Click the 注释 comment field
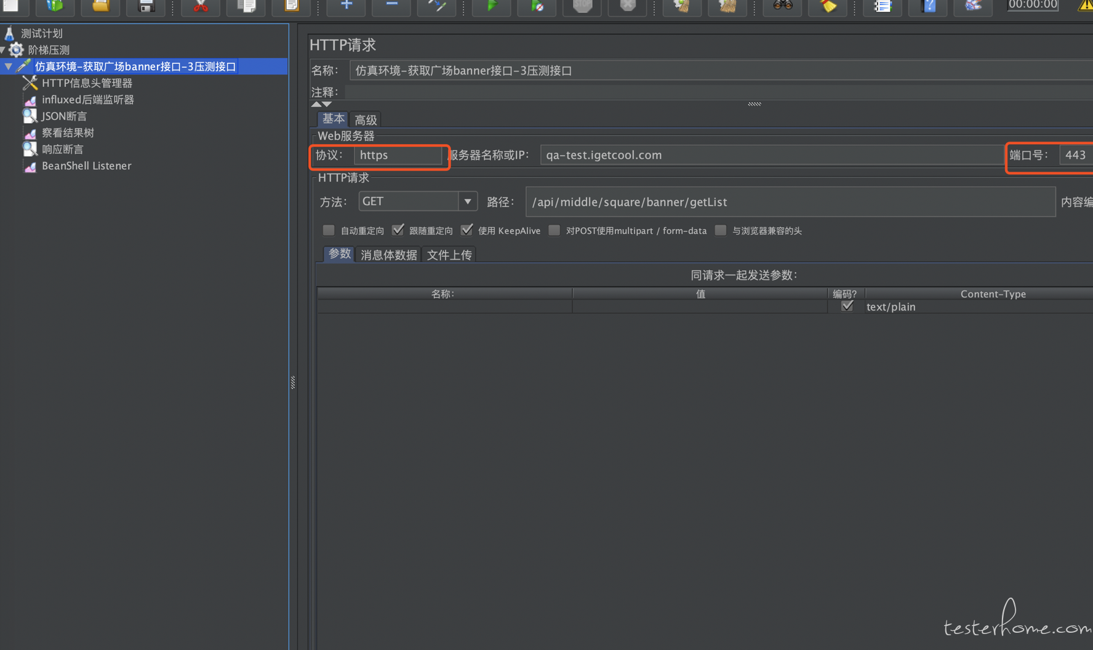 click(x=719, y=92)
